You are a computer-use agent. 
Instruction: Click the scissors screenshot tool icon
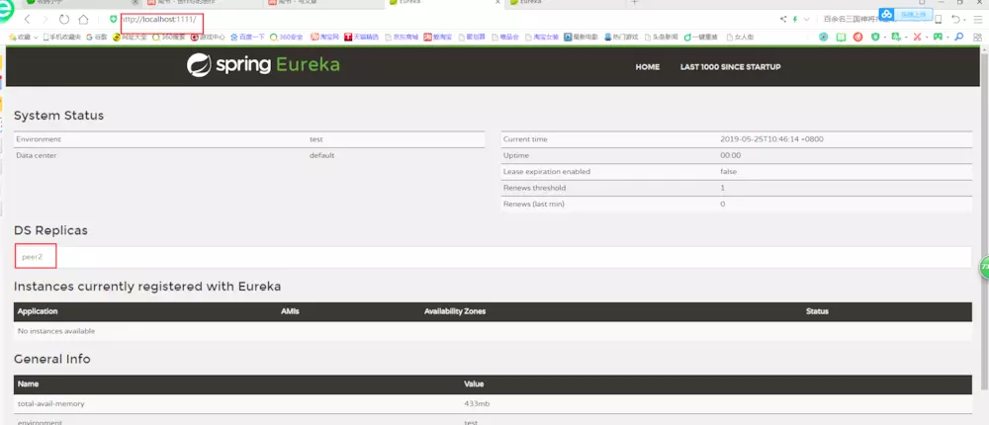[918, 38]
